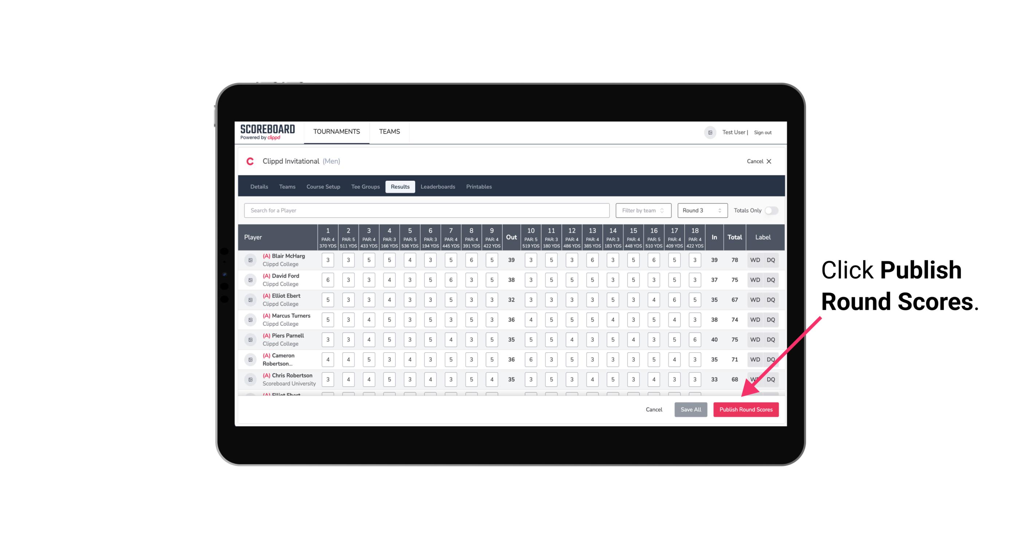Click the Clippd logo icon next to tournament name
Image resolution: width=1020 pixels, height=548 pixels.
[x=250, y=161]
